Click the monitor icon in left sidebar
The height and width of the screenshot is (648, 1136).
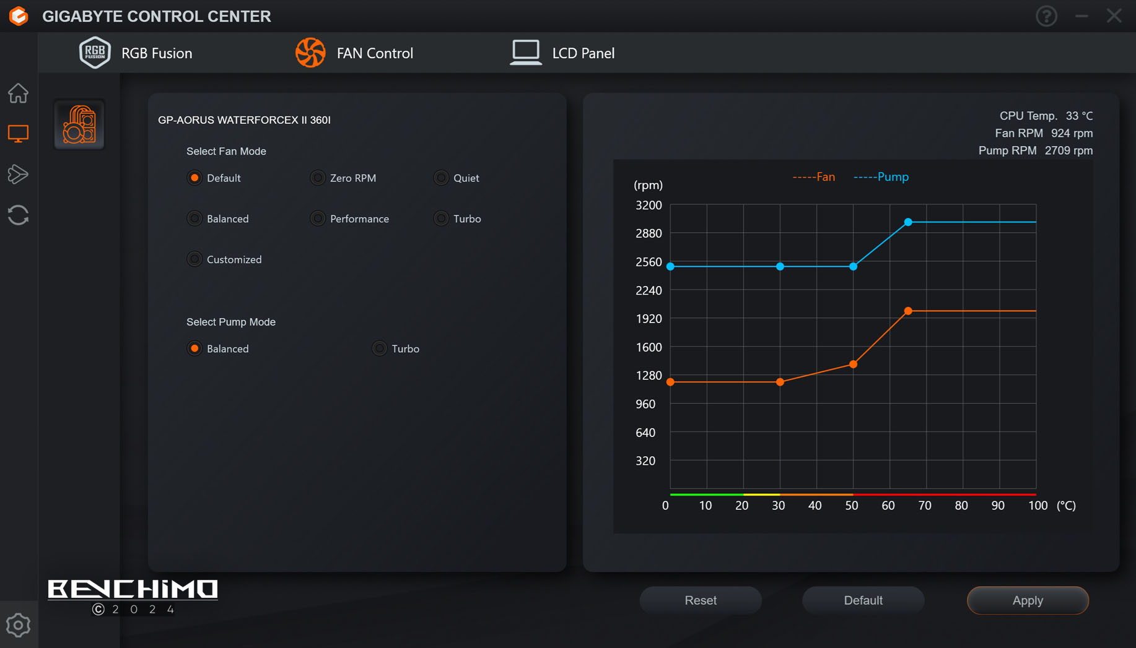18,134
